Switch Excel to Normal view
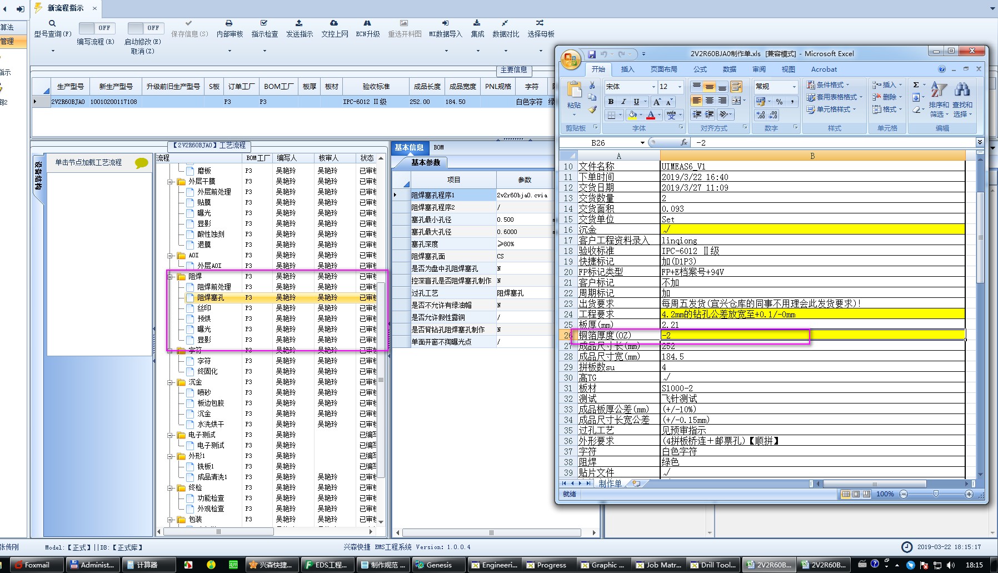 pyautogui.click(x=846, y=494)
